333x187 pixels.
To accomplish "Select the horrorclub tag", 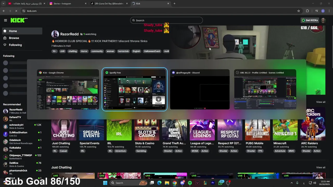I will 123,51.
